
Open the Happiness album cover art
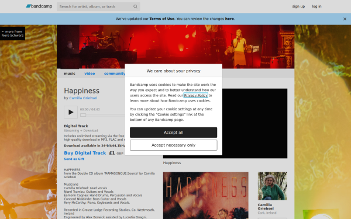point(206,196)
